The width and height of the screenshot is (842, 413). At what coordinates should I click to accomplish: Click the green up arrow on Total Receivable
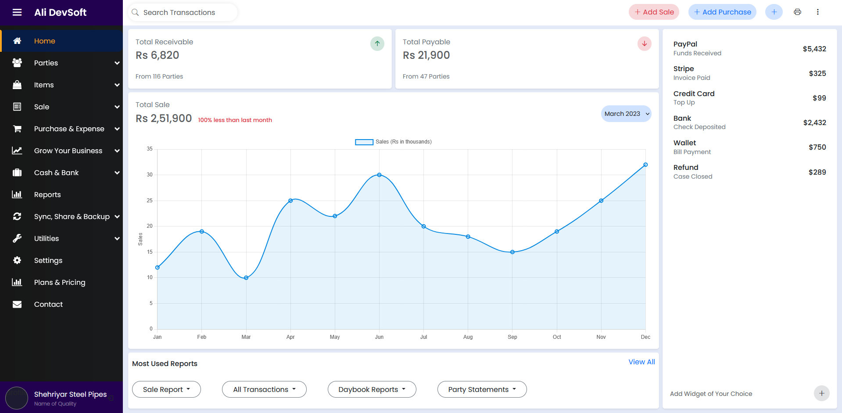tap(377, 43)
